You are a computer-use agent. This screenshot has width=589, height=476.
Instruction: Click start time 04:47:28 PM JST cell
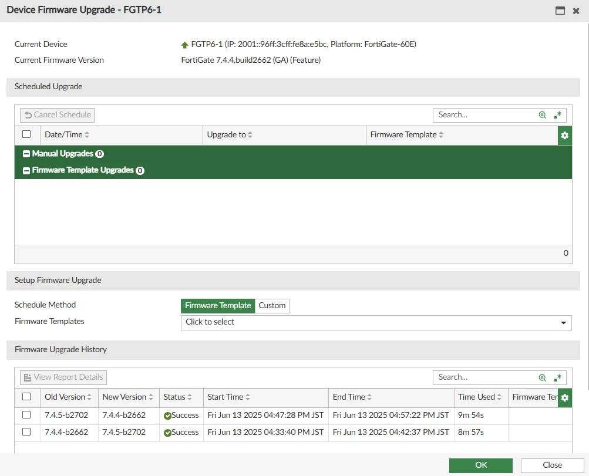click(x=265, y=415)
